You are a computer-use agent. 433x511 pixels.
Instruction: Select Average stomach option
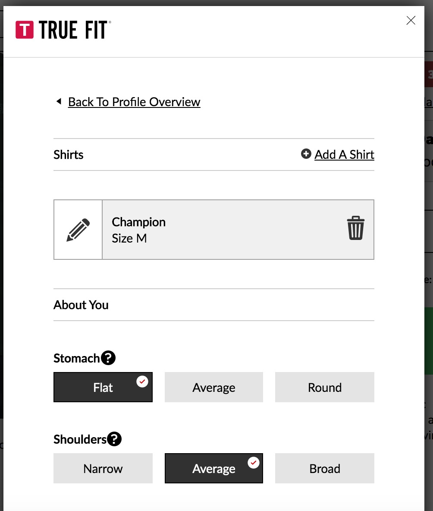coord(213,387)
